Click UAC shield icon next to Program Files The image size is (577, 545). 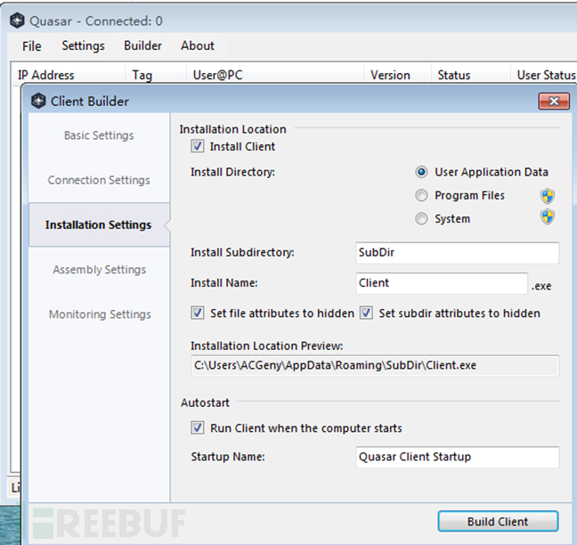[x=548, y=196]
